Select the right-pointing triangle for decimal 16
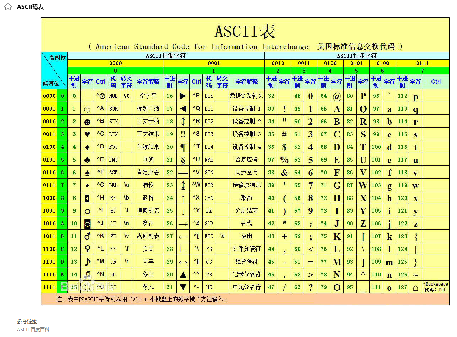The image size is (457, 337). (x=183, y=96)
